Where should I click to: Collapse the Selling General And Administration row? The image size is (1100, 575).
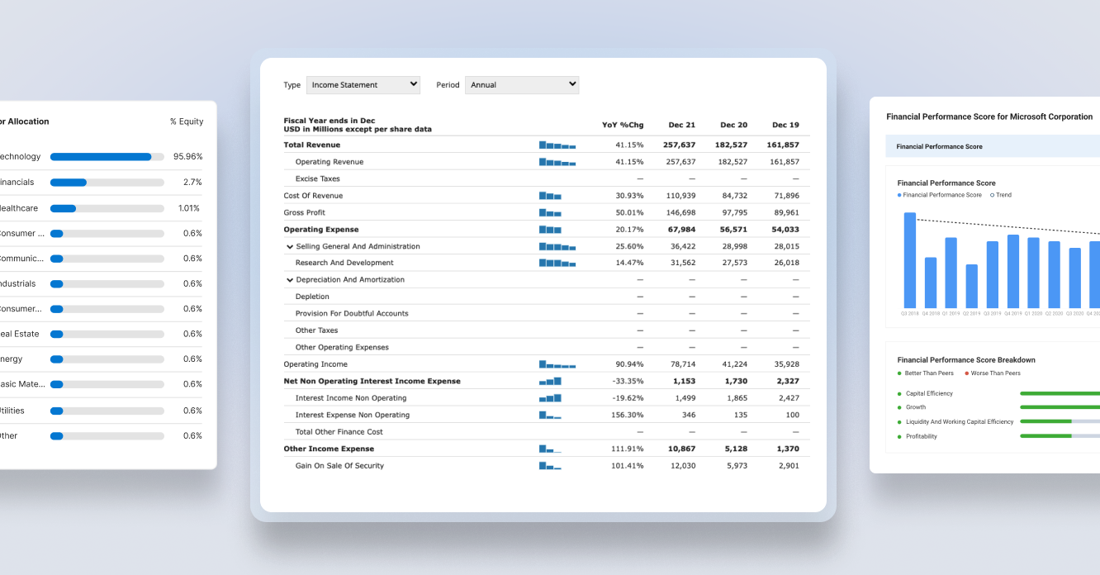tap(289, 245)
